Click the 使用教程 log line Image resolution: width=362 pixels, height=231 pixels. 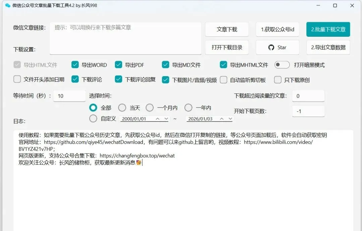[173, 135]
